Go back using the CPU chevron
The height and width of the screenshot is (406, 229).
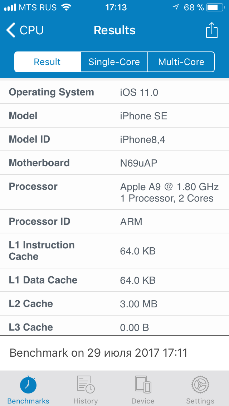[x=11, y=30]
